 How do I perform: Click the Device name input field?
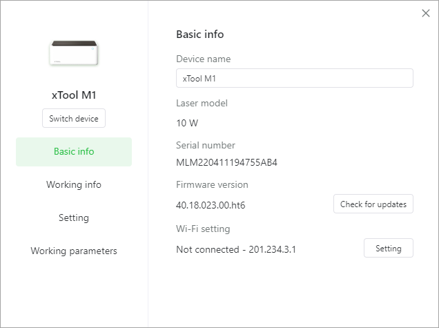point(295,78)
